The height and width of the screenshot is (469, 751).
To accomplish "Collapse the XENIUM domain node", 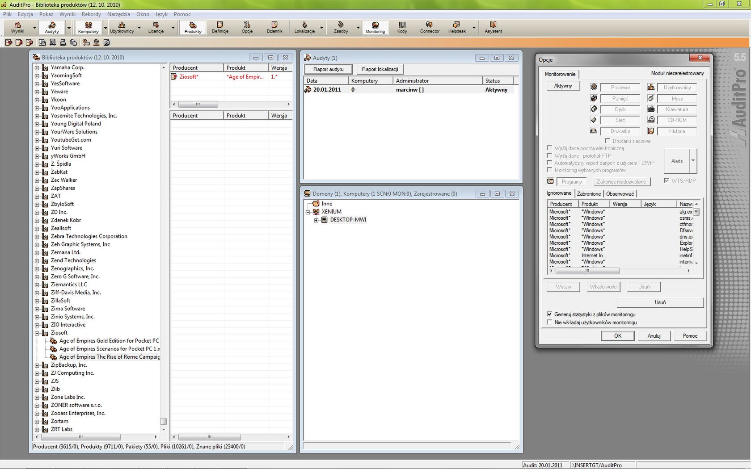I will click(308, 212).
